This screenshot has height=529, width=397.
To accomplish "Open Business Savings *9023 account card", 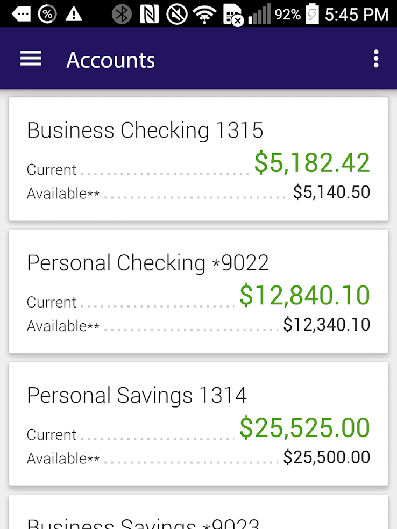I will (198, 512).
